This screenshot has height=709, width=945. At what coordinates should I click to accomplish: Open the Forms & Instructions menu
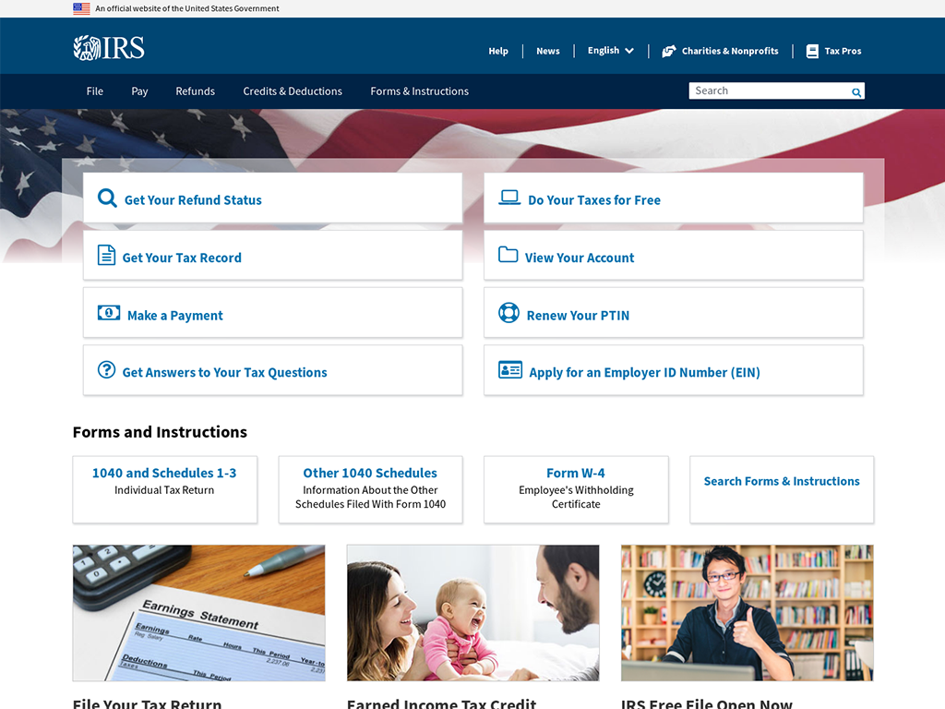(x=419, y=91)
